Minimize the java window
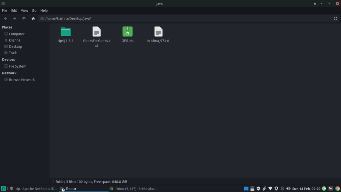 322,3
